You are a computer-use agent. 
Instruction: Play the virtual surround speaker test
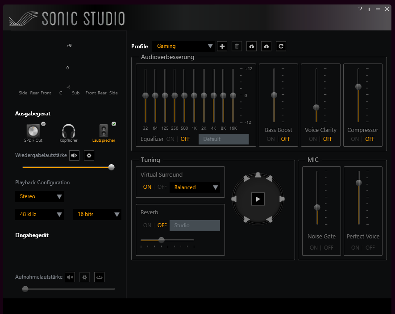tap(258, 199)
